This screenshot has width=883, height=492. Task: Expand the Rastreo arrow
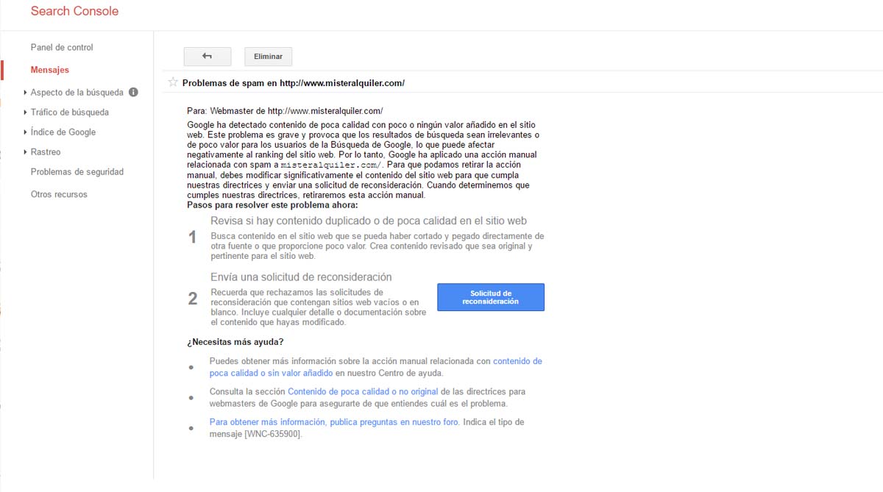(x=25, y=152)
